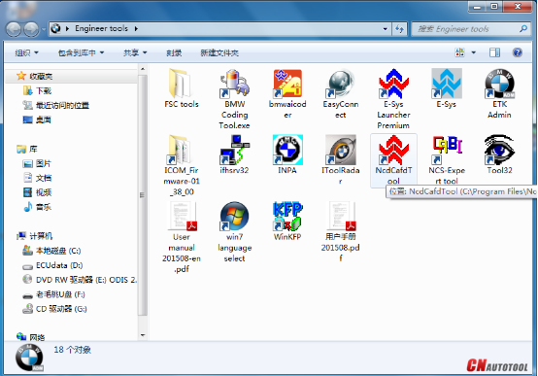
Task: Click the 刻录 toolbar button
Action: point(174,52)
